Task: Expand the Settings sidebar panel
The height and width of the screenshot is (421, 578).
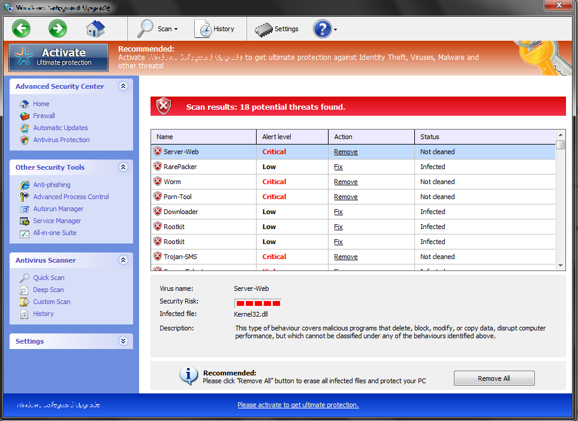Action: 123,341
